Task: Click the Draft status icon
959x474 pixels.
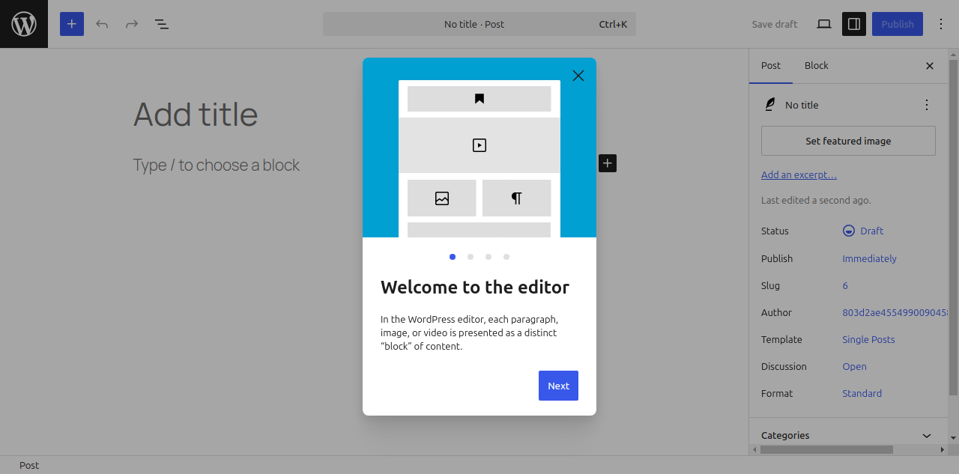Action: coord(849,231)
